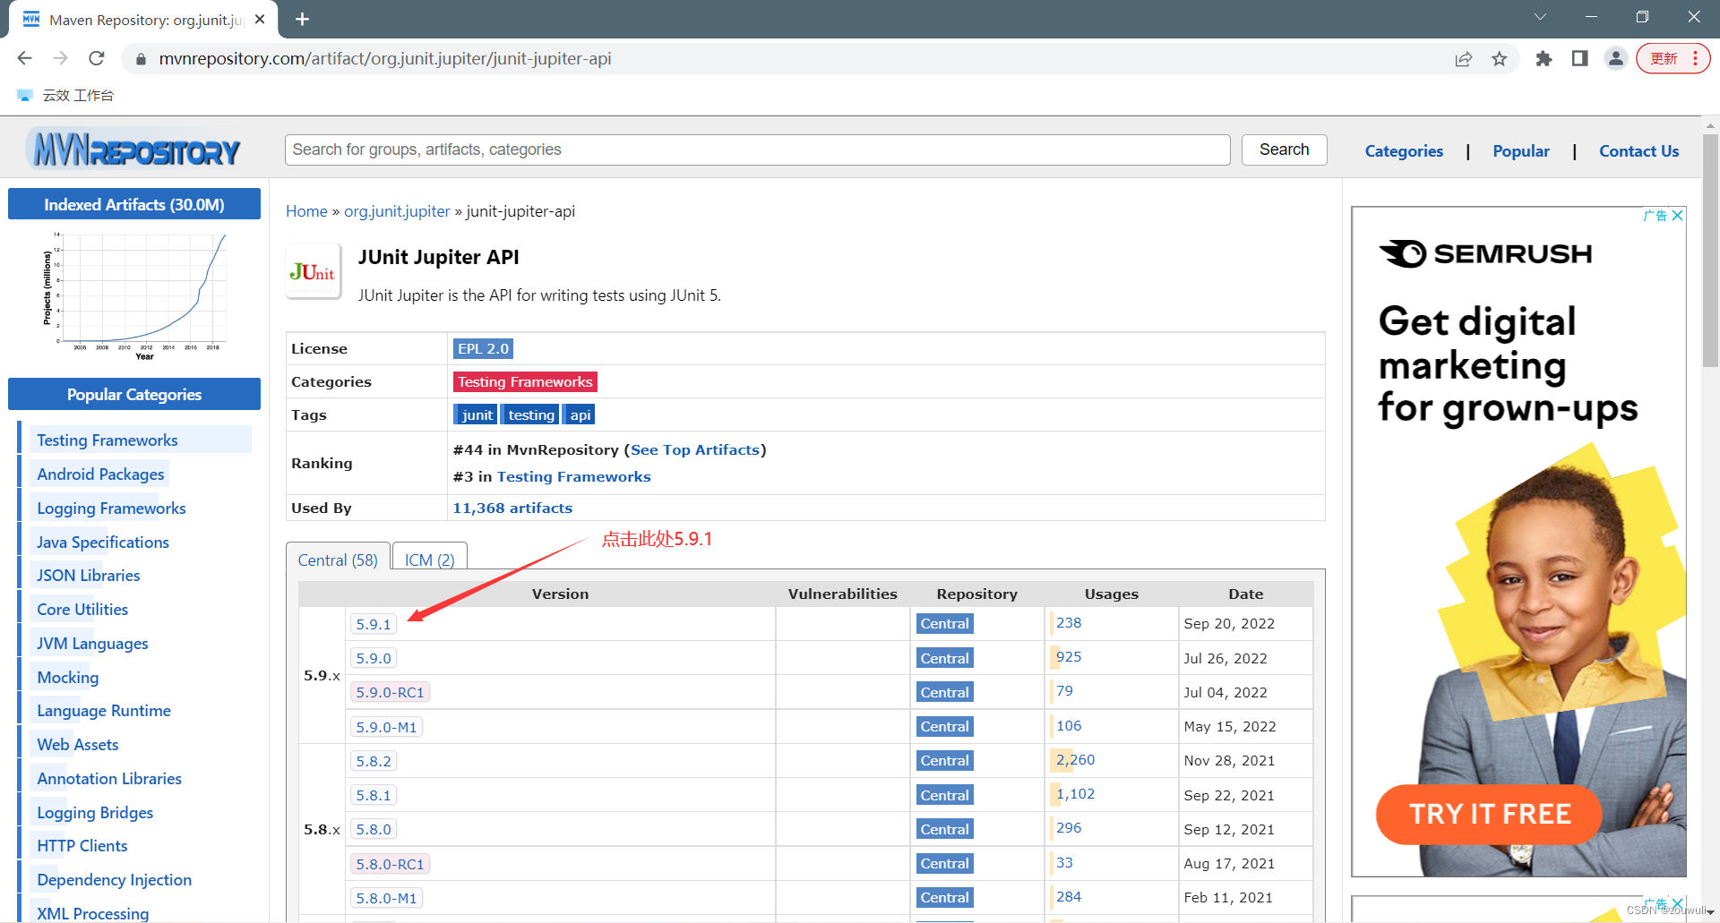Screen dimensions: 1720x923
Task: Click the Central repository badge for 5.9.1
Action: point(944,624)
